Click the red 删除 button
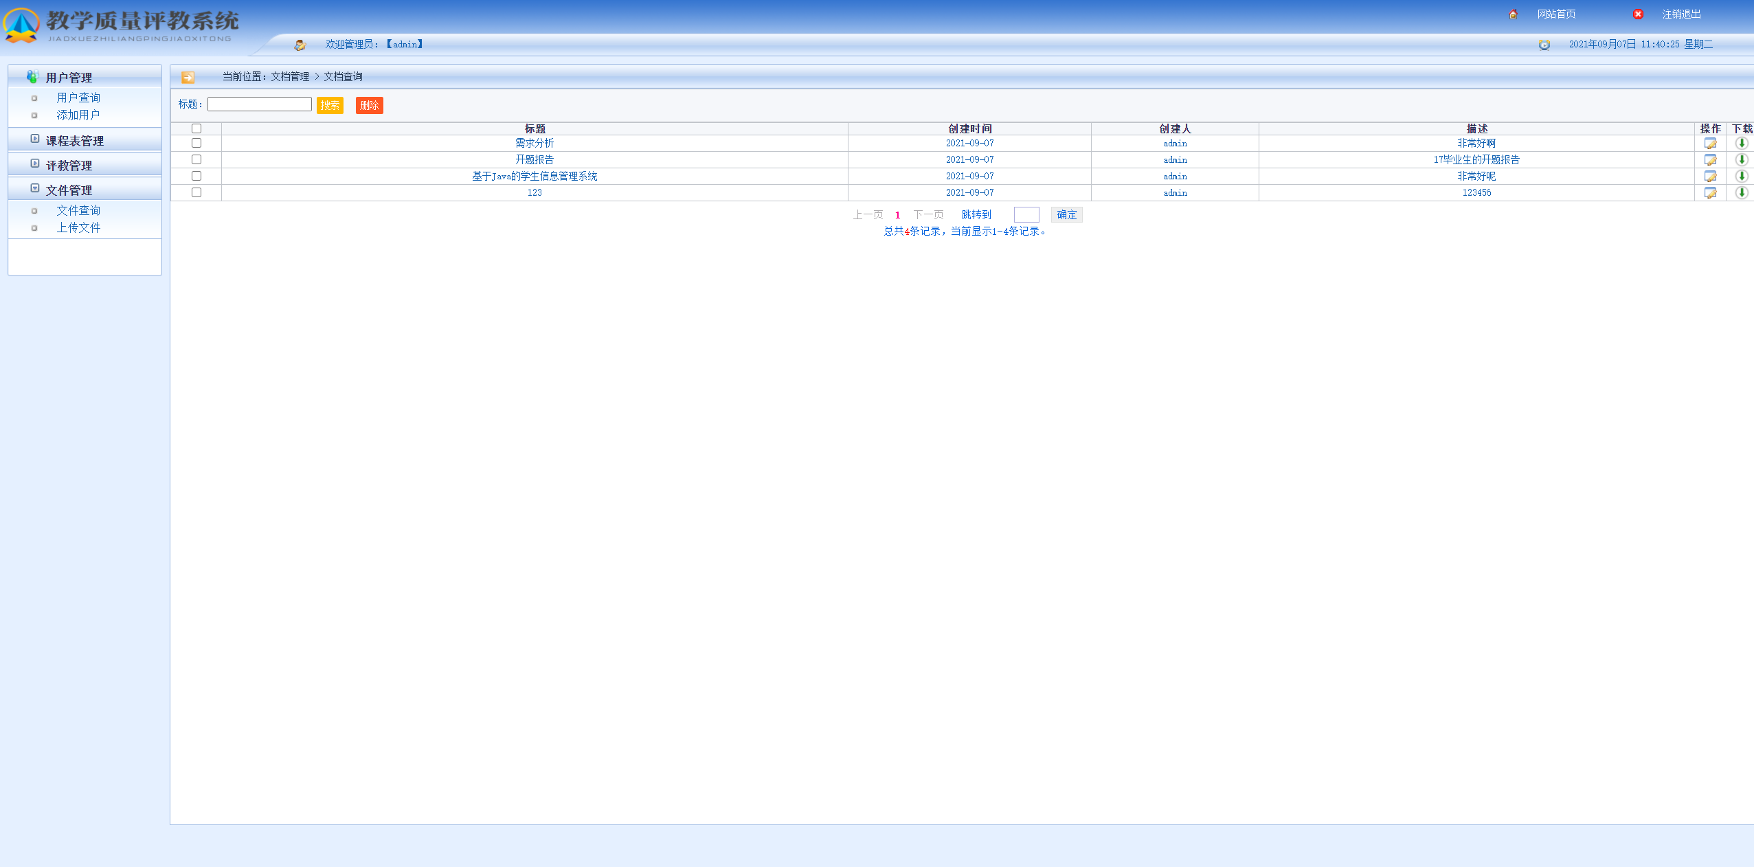 369,105
